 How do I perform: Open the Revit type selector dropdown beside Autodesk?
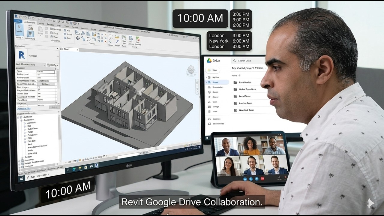[x=58, y=56]
